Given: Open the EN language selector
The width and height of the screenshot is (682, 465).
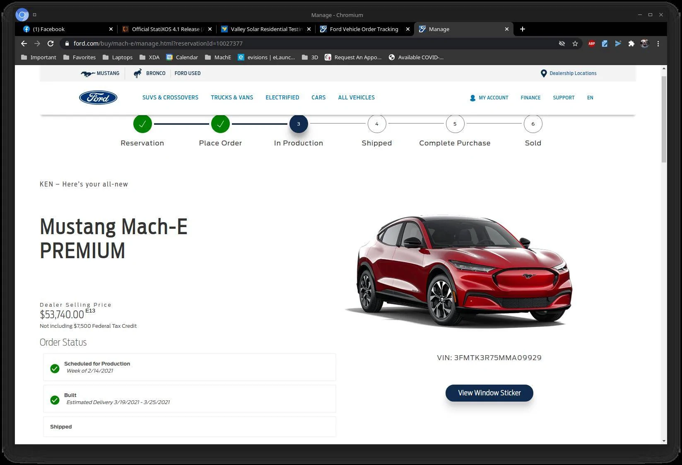Looking at the screenshot, I should point(590,98).
